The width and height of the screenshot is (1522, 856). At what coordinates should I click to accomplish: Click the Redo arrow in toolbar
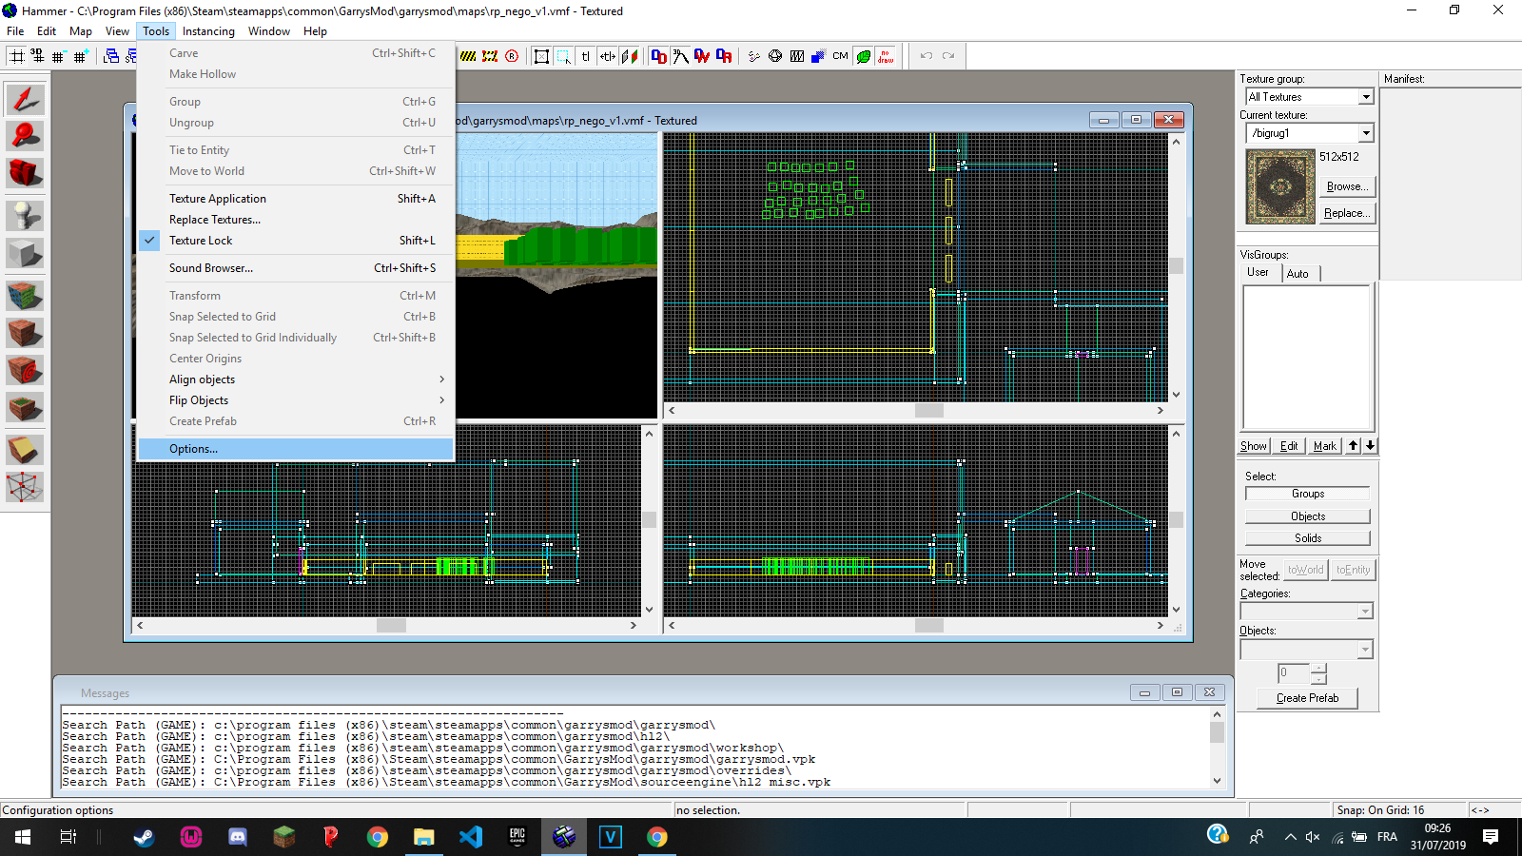pos(948,56)
